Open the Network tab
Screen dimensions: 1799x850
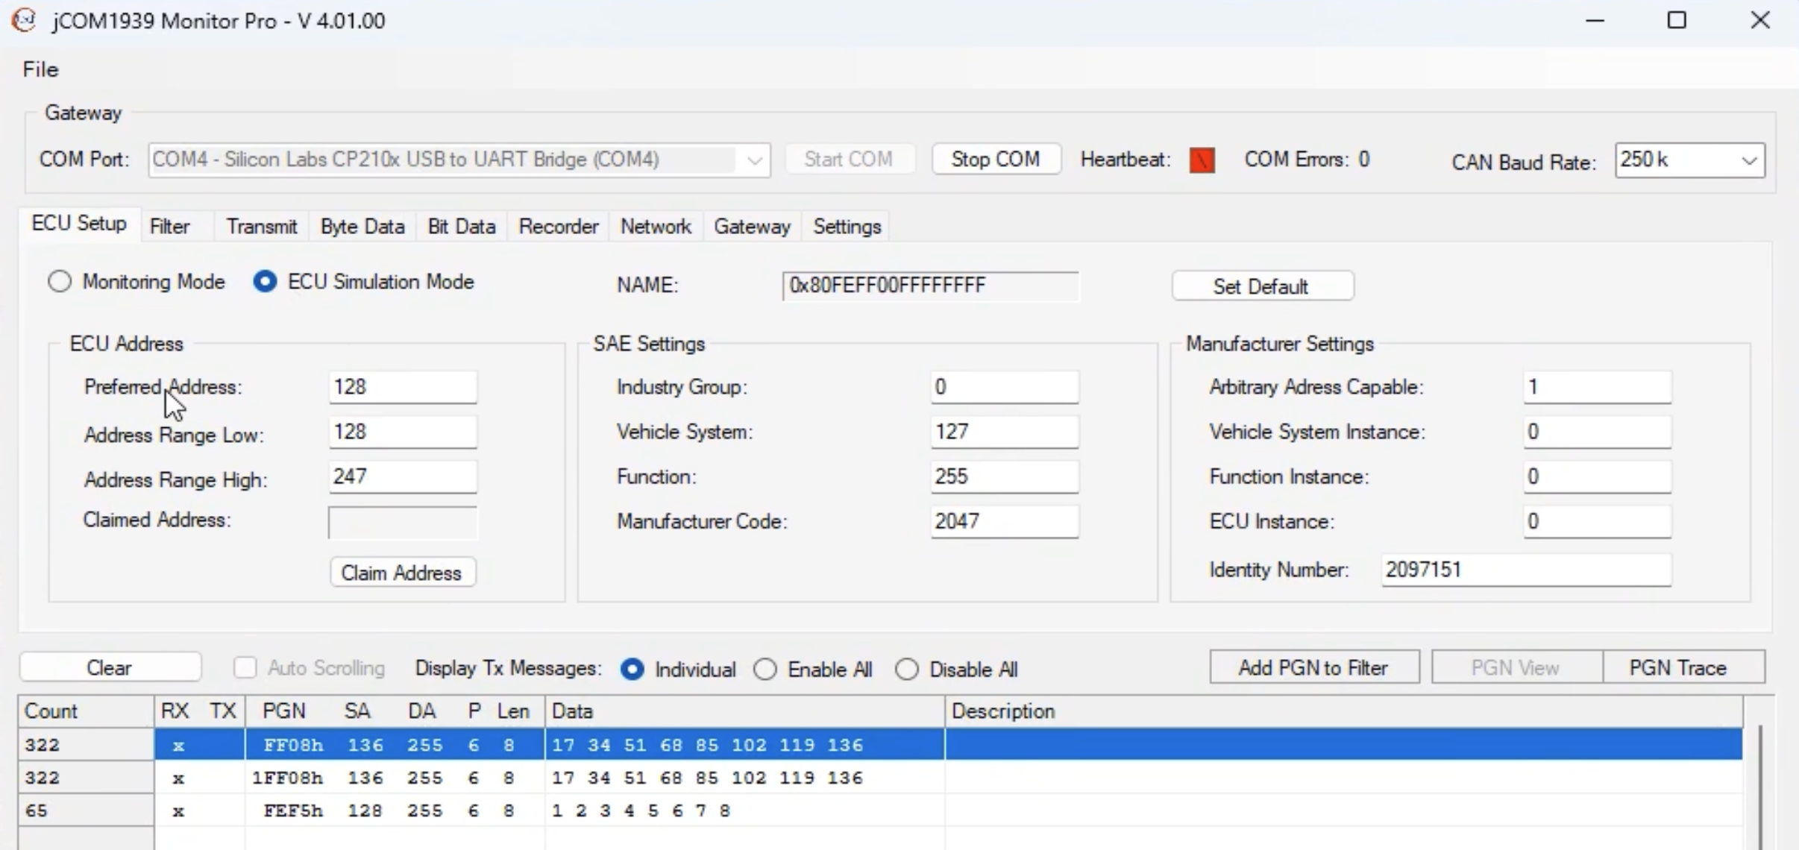[656, 227]
